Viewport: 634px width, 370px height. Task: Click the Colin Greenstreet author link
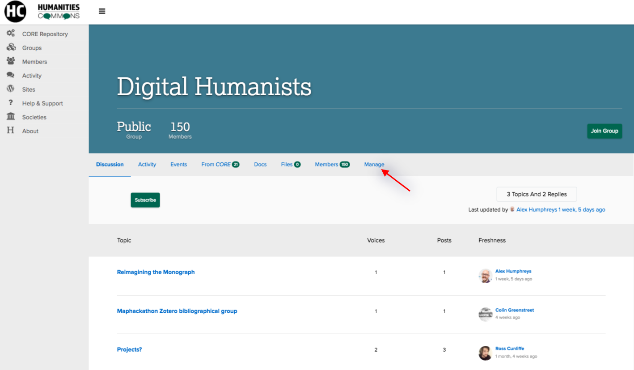click(514, 310)
